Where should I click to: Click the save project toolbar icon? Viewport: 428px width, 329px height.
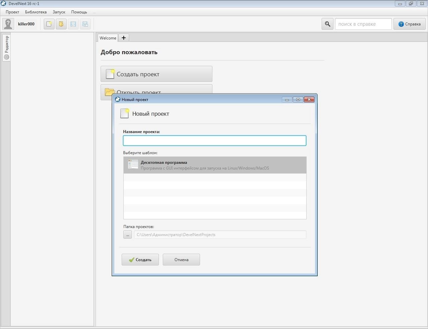click(73, 24)
